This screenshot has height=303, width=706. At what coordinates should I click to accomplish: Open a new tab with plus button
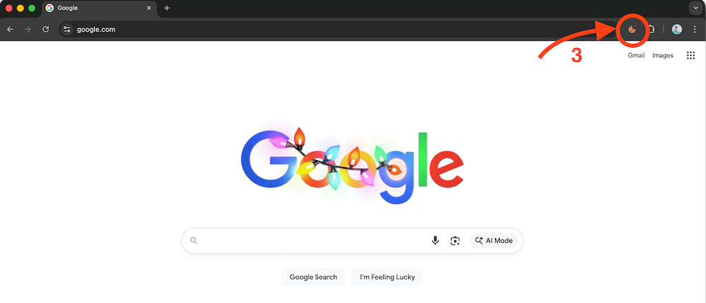(167, 8)
